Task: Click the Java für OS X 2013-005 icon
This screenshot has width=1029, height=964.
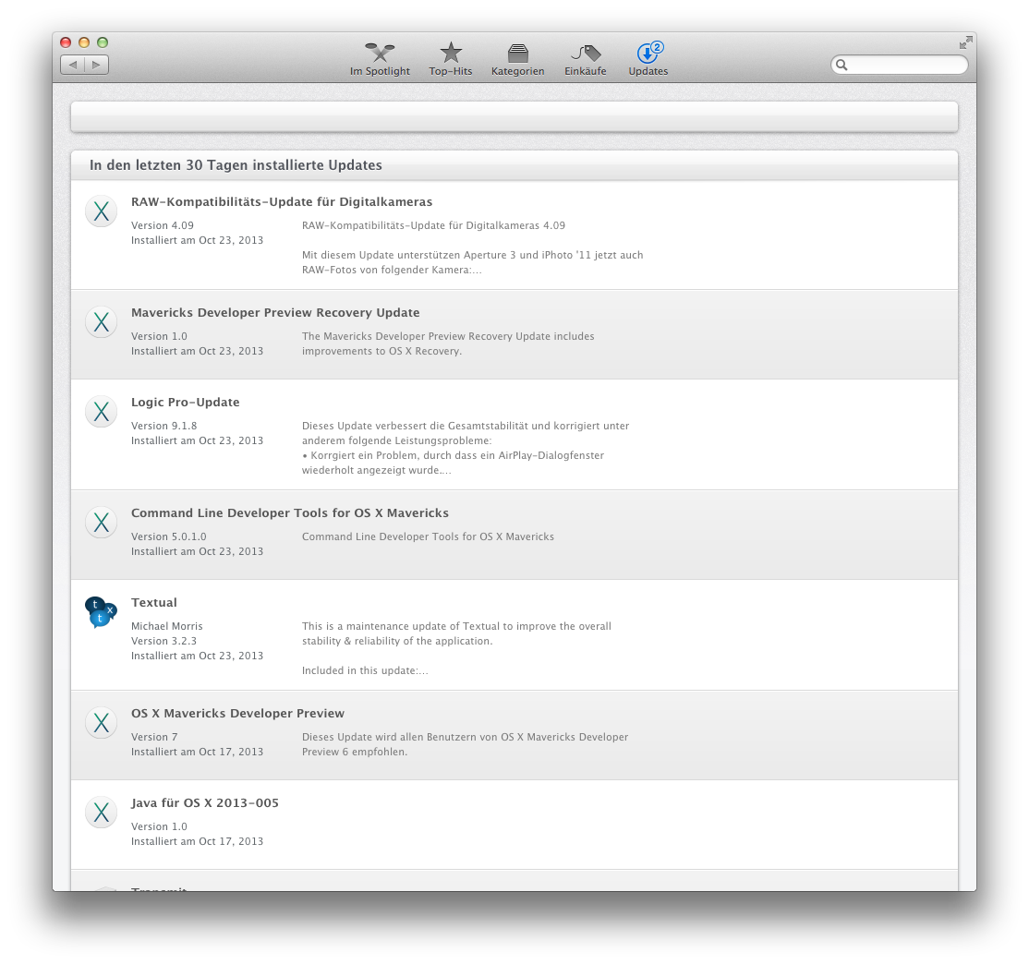Action: click(101, 813)
